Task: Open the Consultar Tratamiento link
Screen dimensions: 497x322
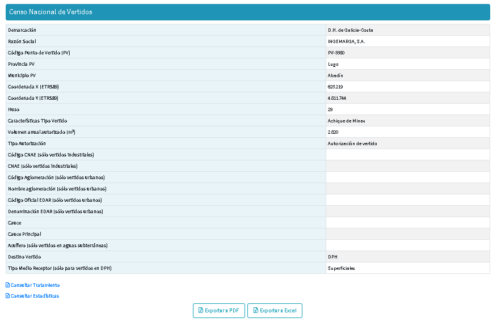Action: click(35, 285)
